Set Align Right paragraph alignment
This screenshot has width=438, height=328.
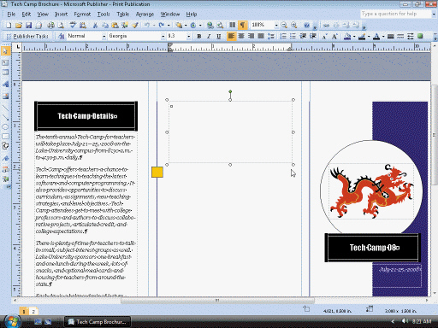coord(251,36)
